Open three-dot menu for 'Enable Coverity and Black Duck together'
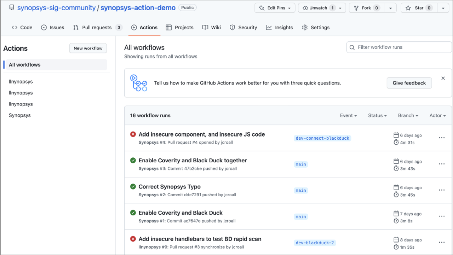 441,164
